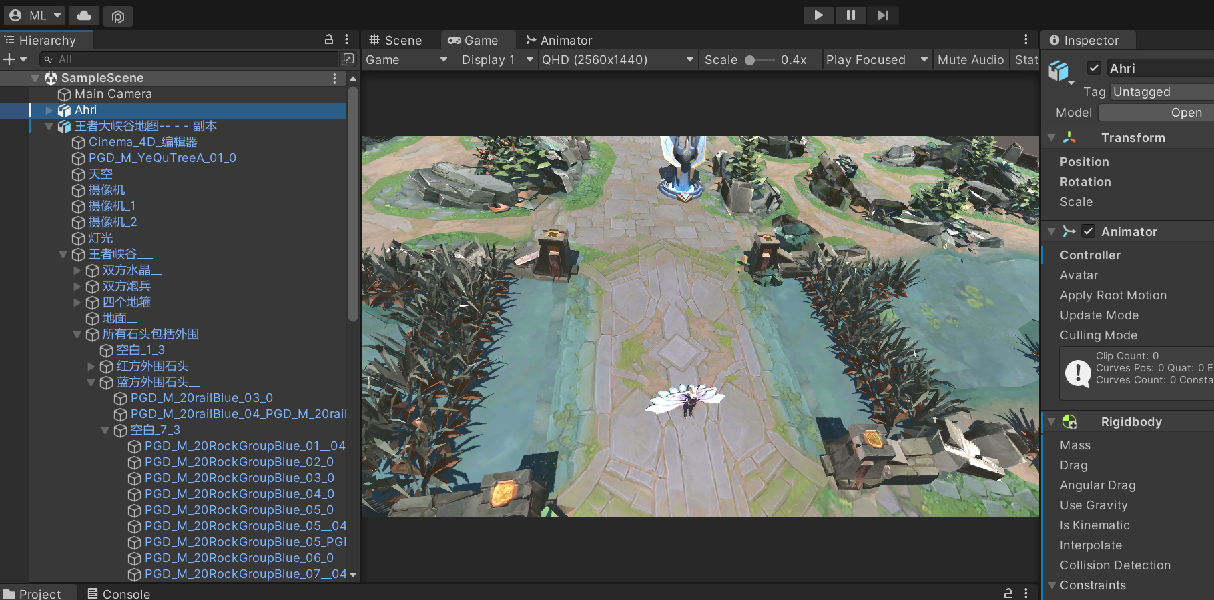Select PGD_M_YeQuTreeA_01_0 object
Image resolution: width=1214 pixels, height=600 pixels.
pos(162,158)
